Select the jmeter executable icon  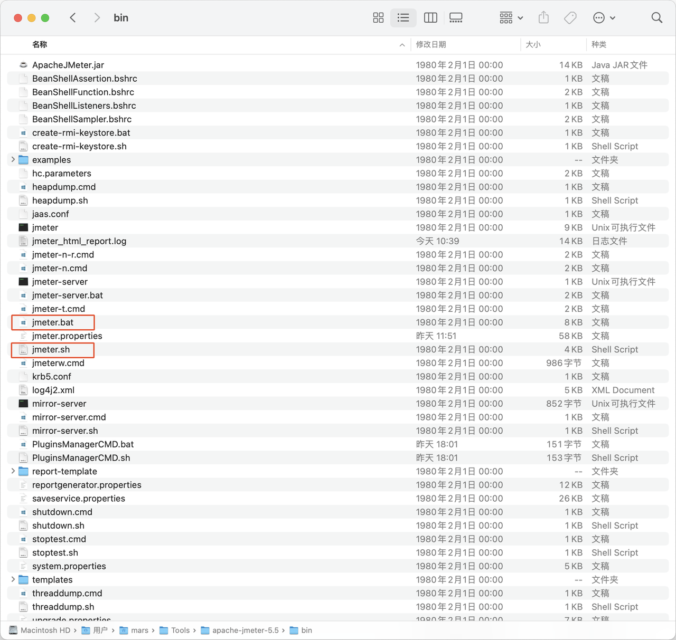click(x=23, y=227)
